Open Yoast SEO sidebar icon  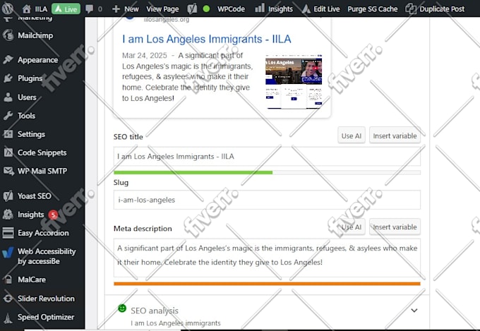(8, 195)
